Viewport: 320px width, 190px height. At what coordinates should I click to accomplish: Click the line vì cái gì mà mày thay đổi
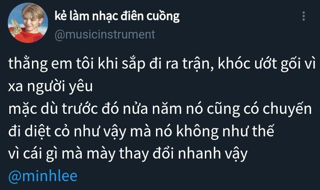point(128,153)
